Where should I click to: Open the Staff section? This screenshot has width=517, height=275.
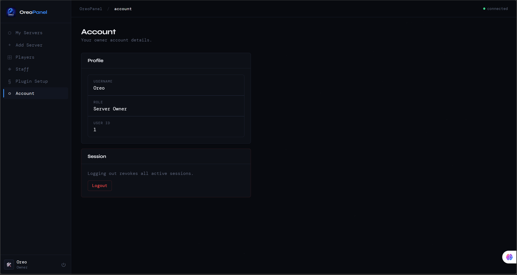click(36, 69)
